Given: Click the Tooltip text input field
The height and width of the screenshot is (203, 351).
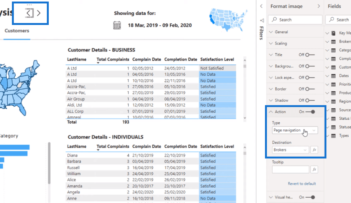Looking at the screenshot, I should (x=290, y=169).
